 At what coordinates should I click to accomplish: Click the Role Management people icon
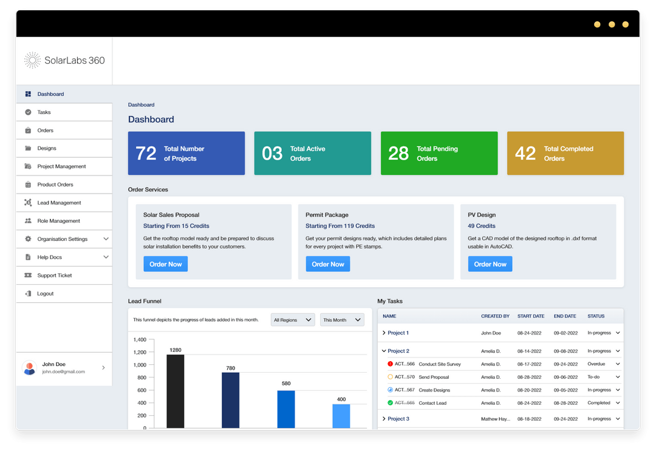[28, 221]
